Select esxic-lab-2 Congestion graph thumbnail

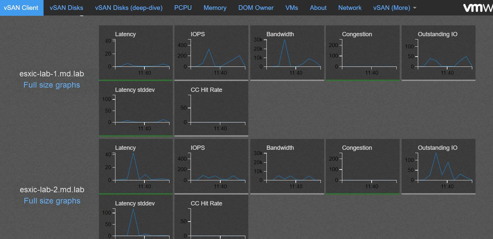[363, 166]
